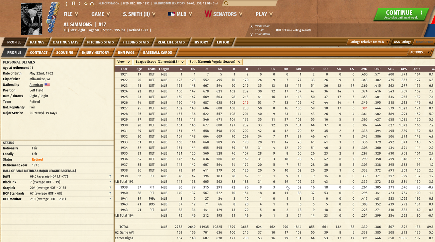Click the Senators W logo
This screenshot has width=435, height=242.
(208, 14)
